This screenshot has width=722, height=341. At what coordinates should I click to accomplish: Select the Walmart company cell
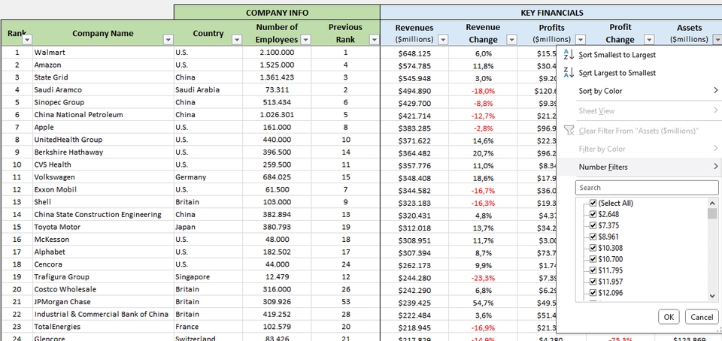103,53
